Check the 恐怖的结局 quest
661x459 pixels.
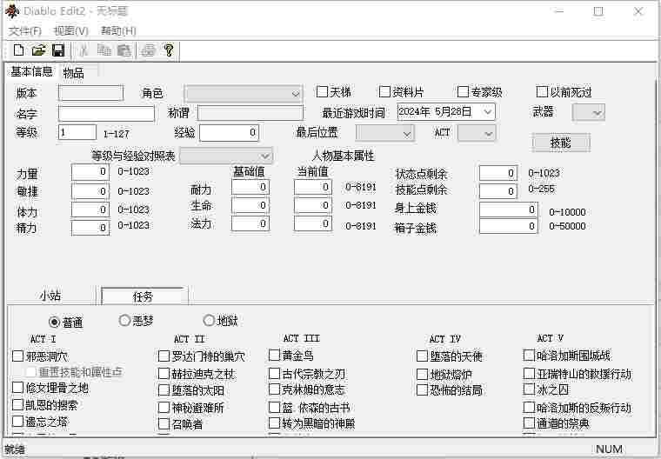point(422,389)
